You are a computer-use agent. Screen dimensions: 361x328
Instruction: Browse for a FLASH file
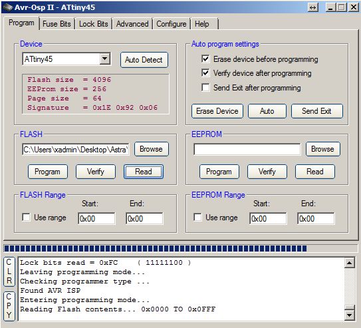click(x=152, y=149)
